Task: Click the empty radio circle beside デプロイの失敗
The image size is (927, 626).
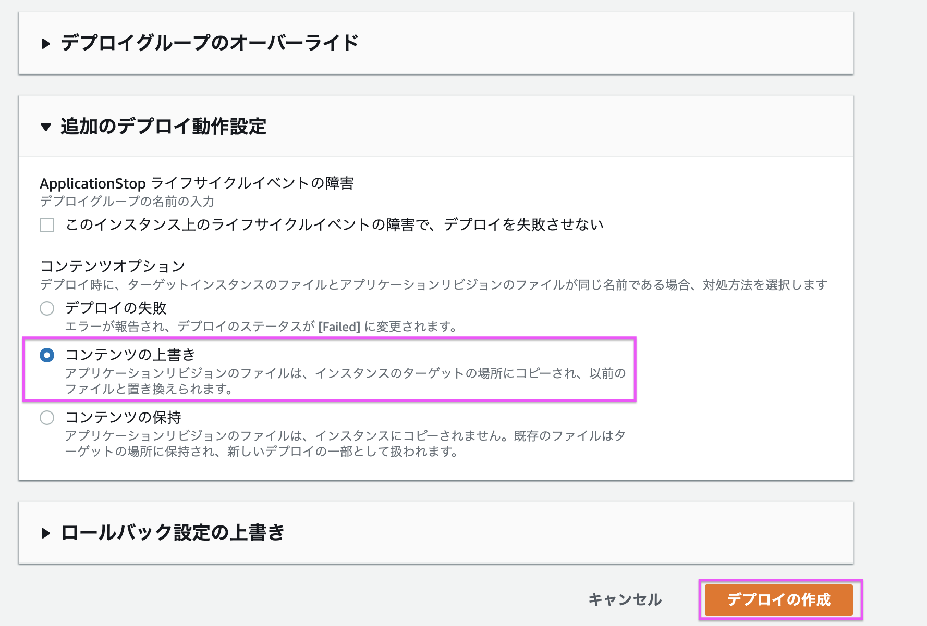Action: pyautogui.click(x=47, y=308)
